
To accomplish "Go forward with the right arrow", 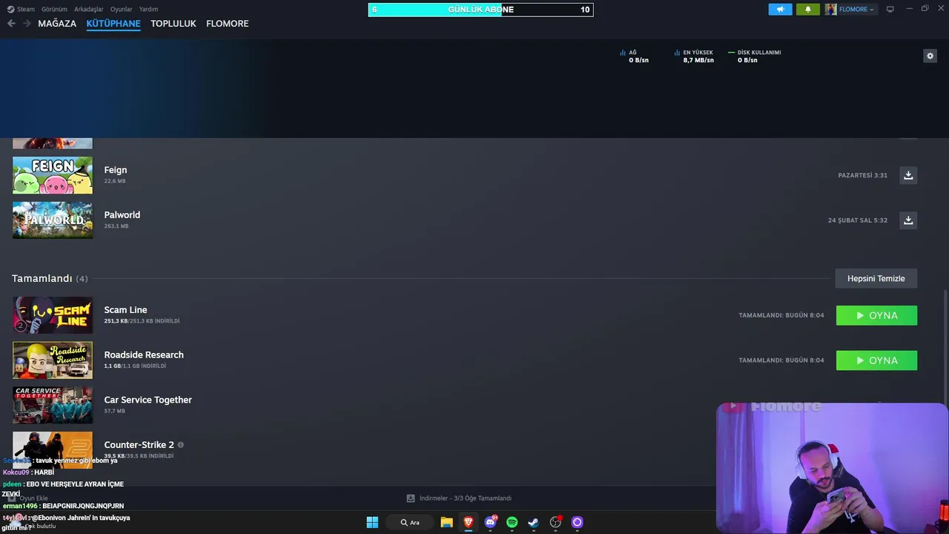I will (27, 24).
